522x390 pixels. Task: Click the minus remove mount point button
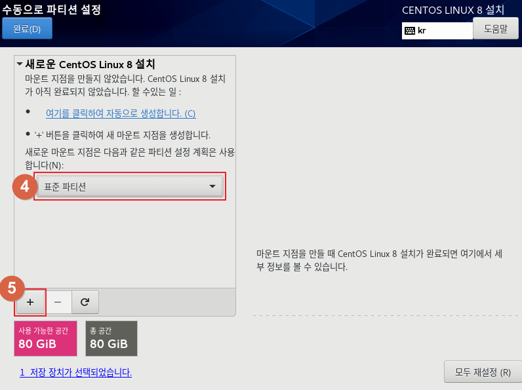click(x=58, y=302)
